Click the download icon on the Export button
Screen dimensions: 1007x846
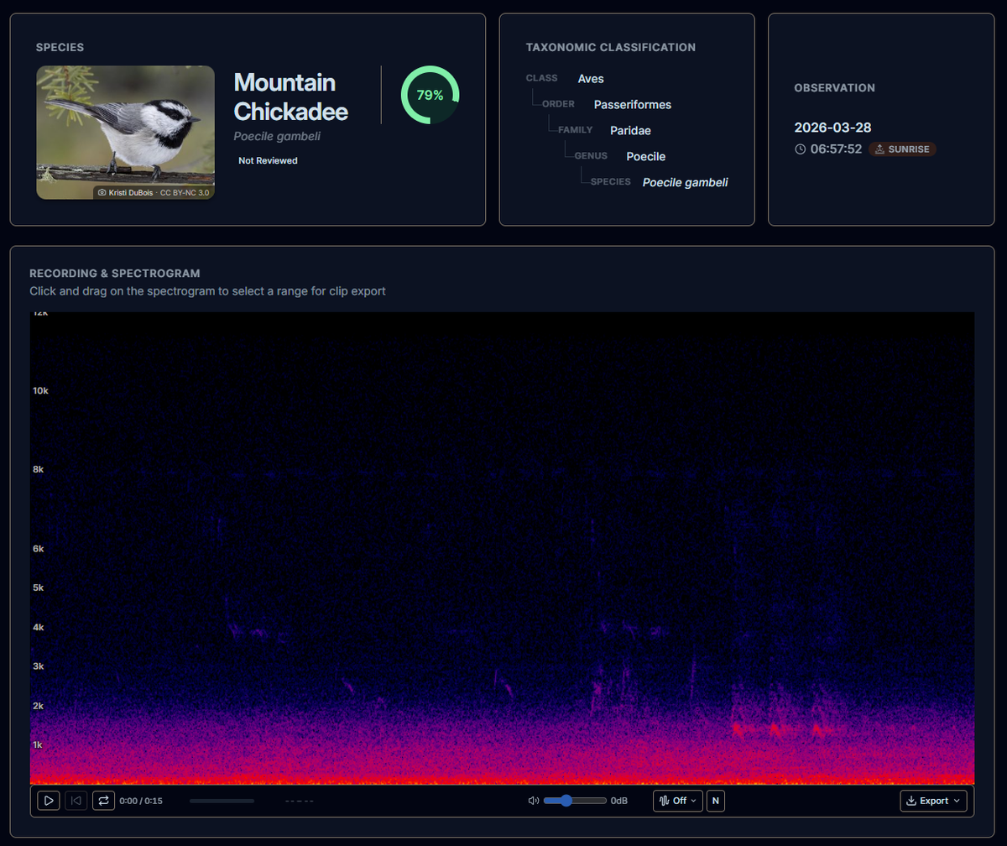(912, 801)
